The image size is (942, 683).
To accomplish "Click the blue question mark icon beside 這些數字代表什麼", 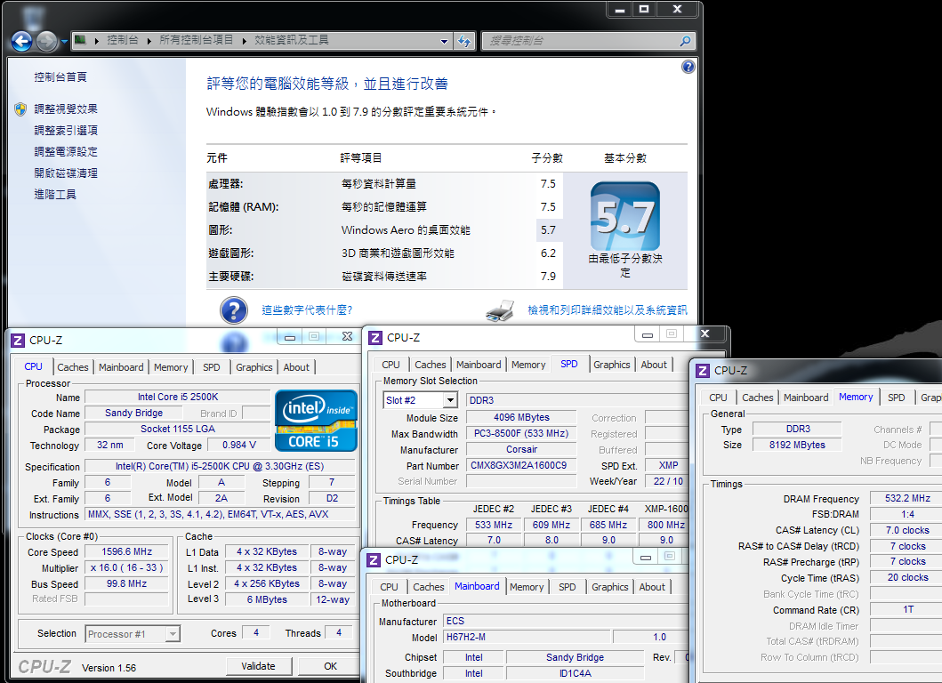I will click(x=233, y=310).
